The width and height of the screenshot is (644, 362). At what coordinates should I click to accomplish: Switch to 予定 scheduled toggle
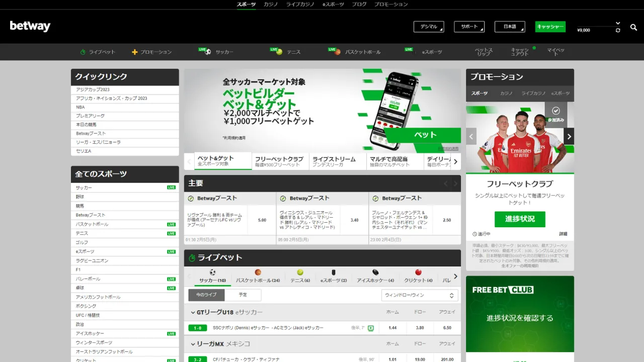243,295
